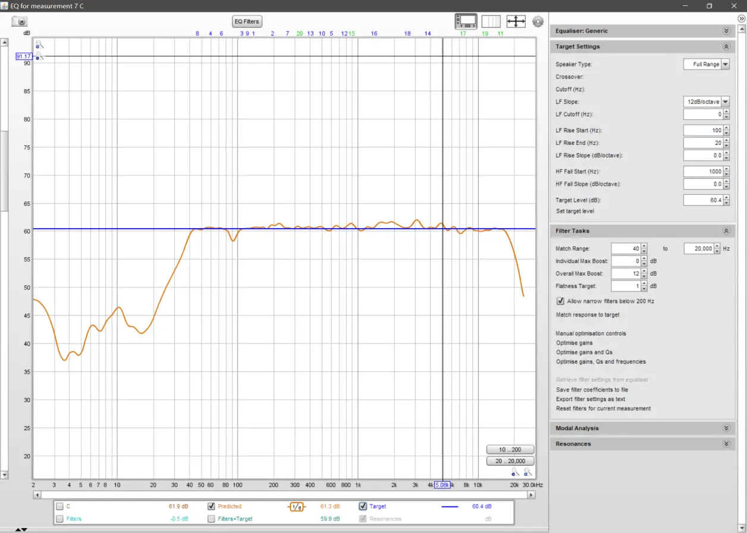Click filter marker 16 above graph
Image resolution: width=747 pixels, height=533 pixels.
tap(374, 34)
